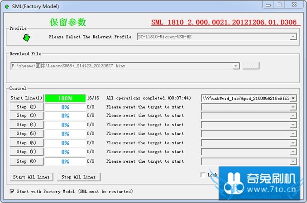The image size is (307, 203).
Task: Click the SML app icon in title bar
Action: pos(7,6)
